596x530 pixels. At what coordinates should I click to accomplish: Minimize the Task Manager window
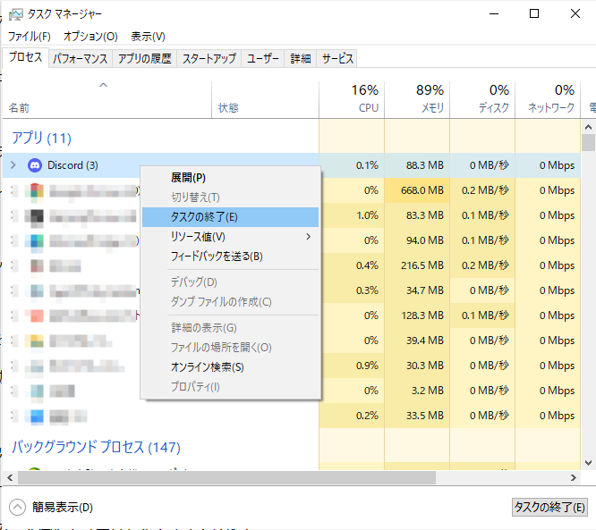coord(494,14)
